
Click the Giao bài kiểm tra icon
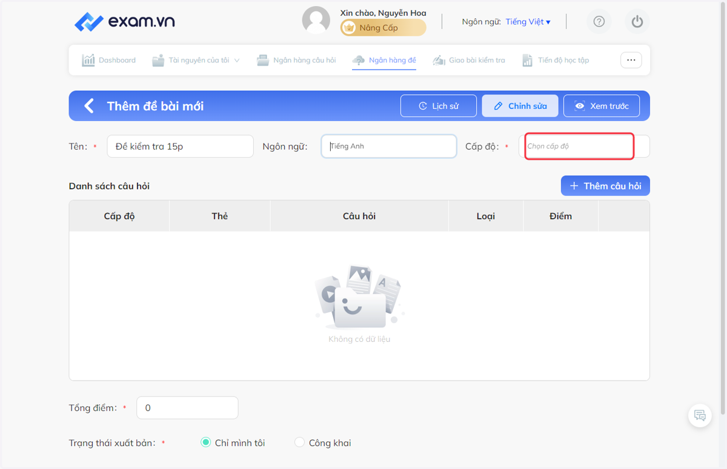(x=439, y=60)
